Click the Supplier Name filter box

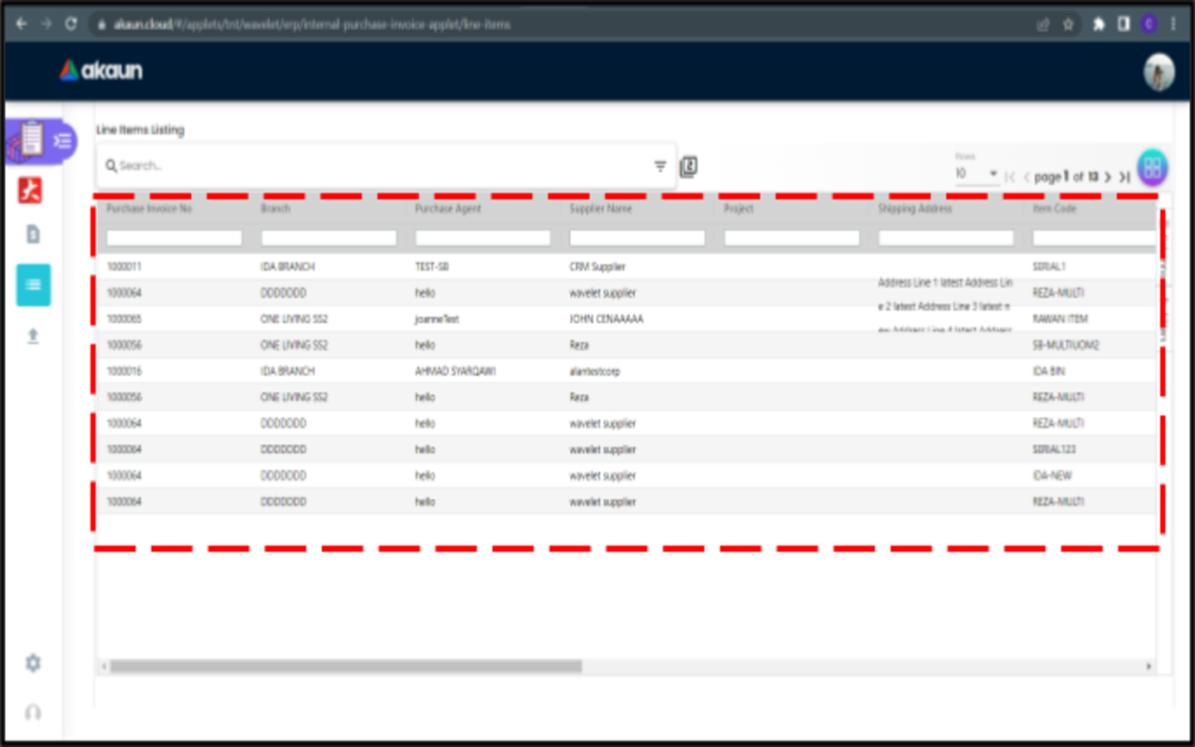click(637, 238)
